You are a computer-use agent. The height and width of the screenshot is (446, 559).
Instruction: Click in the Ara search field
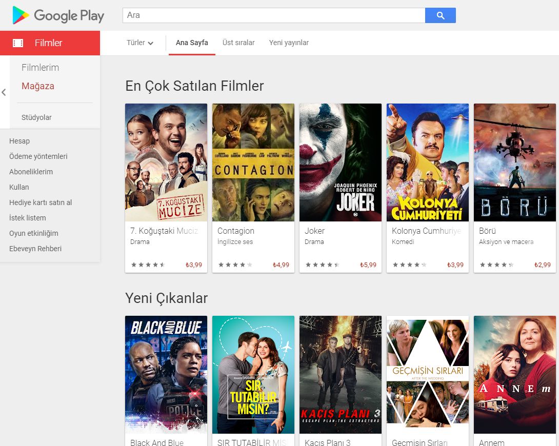[x=274, y=15]
